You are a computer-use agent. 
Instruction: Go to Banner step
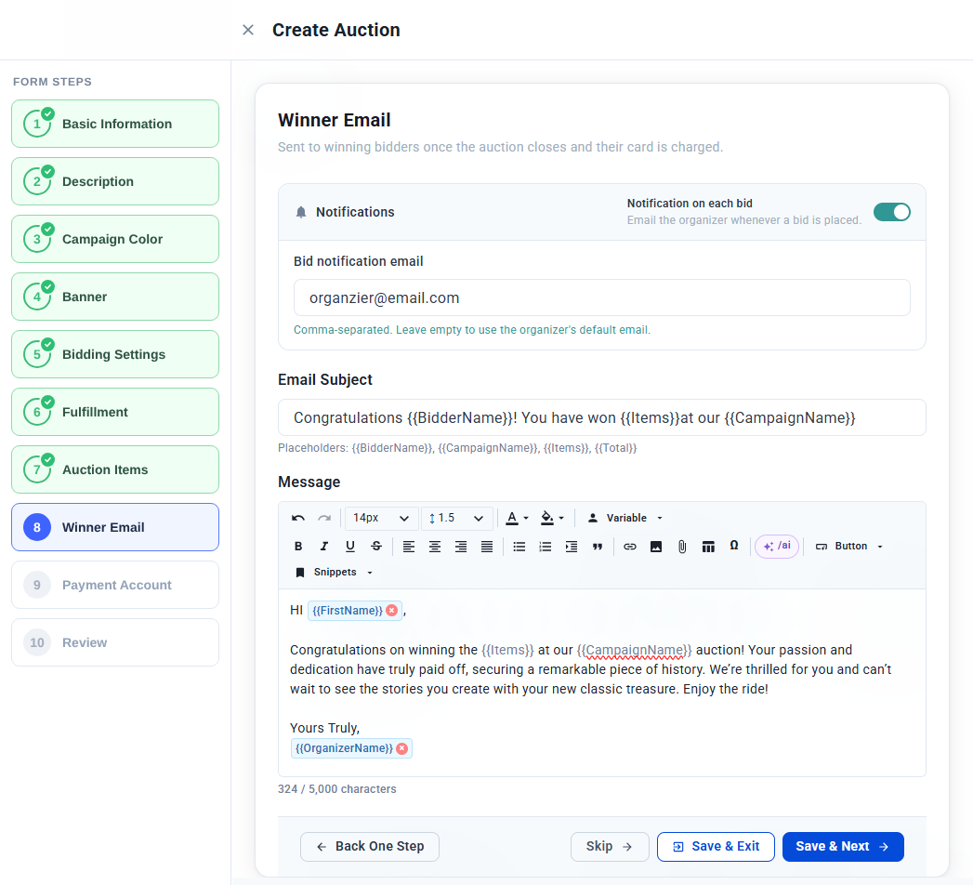coord(115,297)
